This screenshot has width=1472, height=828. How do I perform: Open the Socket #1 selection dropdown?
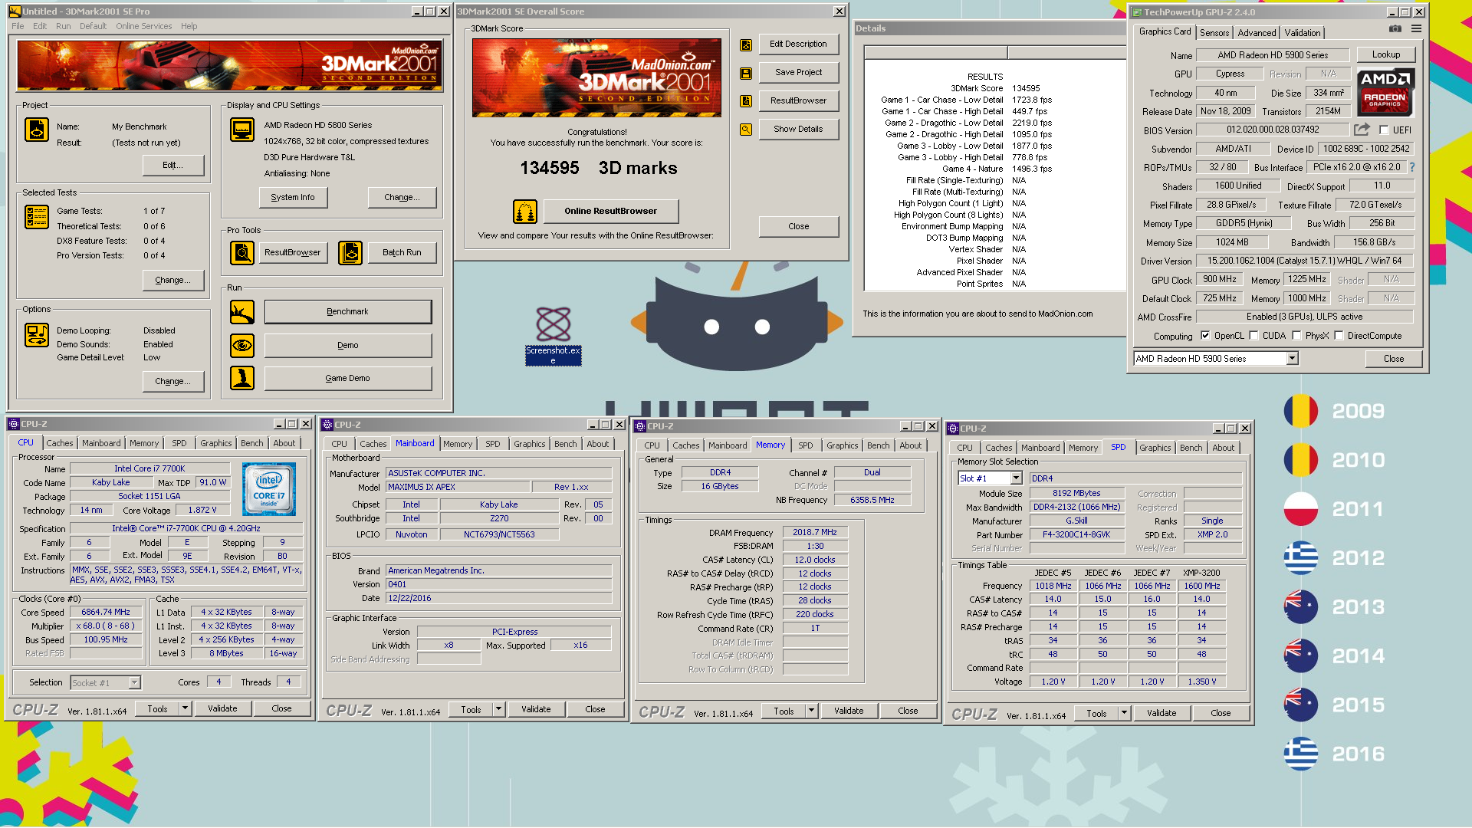(134, 683)
